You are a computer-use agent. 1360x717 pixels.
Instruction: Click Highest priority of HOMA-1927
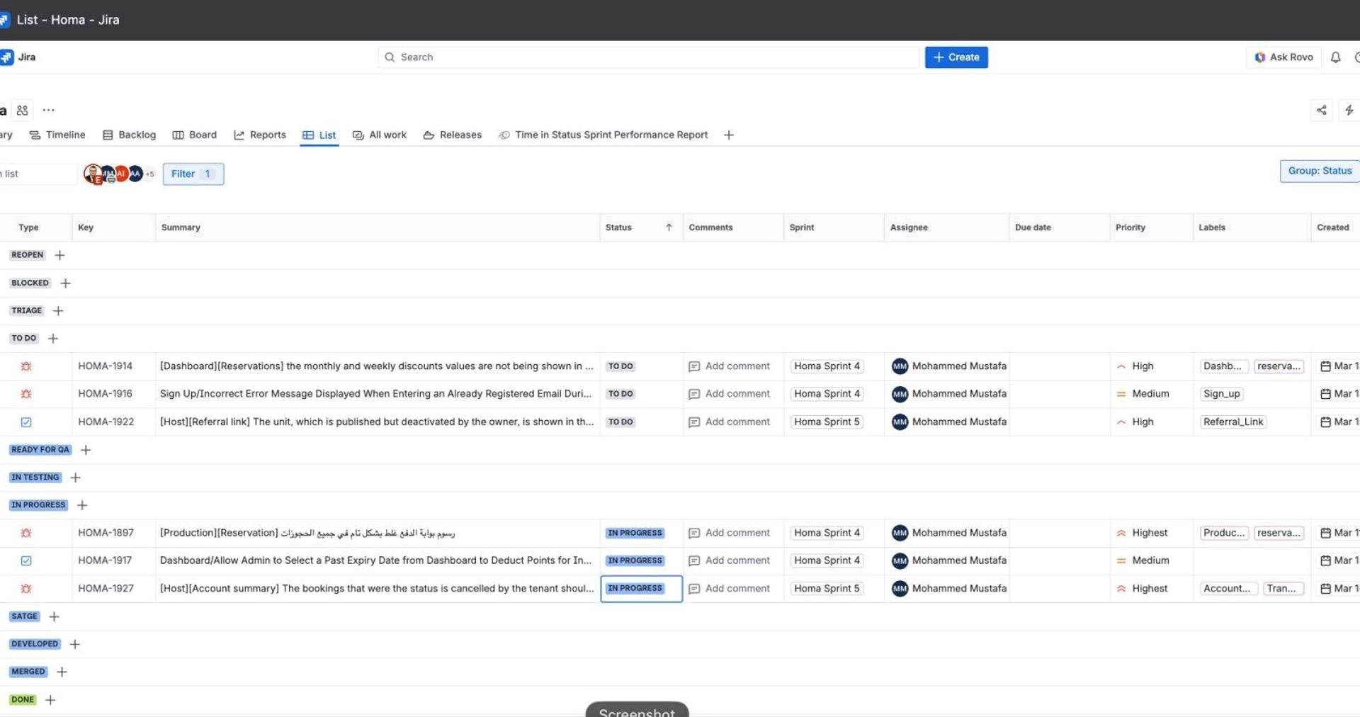1142,589
